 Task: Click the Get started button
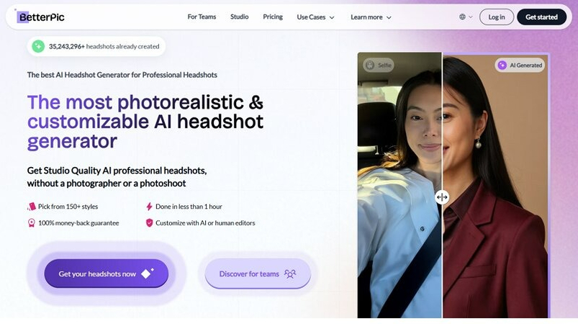[x=541, y=17]
